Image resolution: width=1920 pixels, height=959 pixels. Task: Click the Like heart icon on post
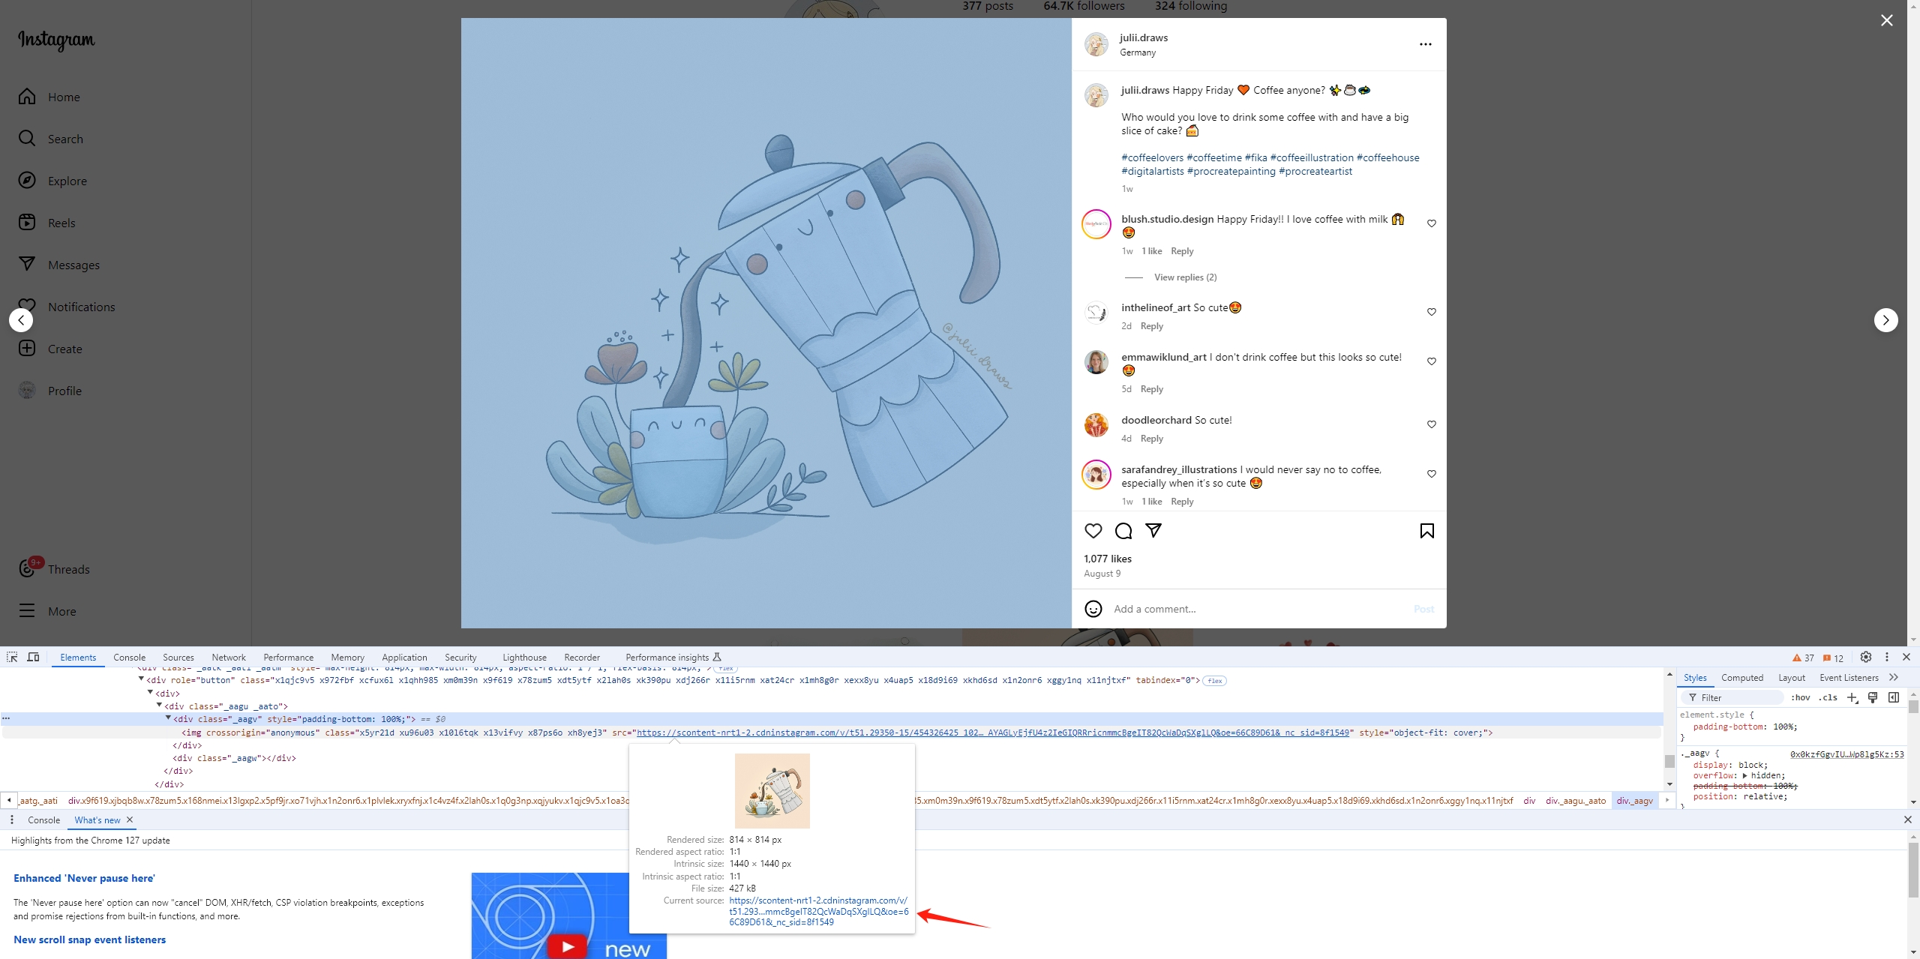coord(1093,530)
